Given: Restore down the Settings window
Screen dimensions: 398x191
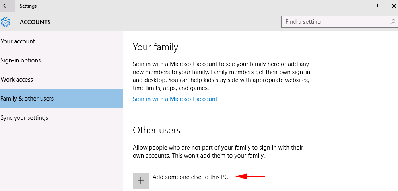Looking at the screenshot, I should 376,6.
